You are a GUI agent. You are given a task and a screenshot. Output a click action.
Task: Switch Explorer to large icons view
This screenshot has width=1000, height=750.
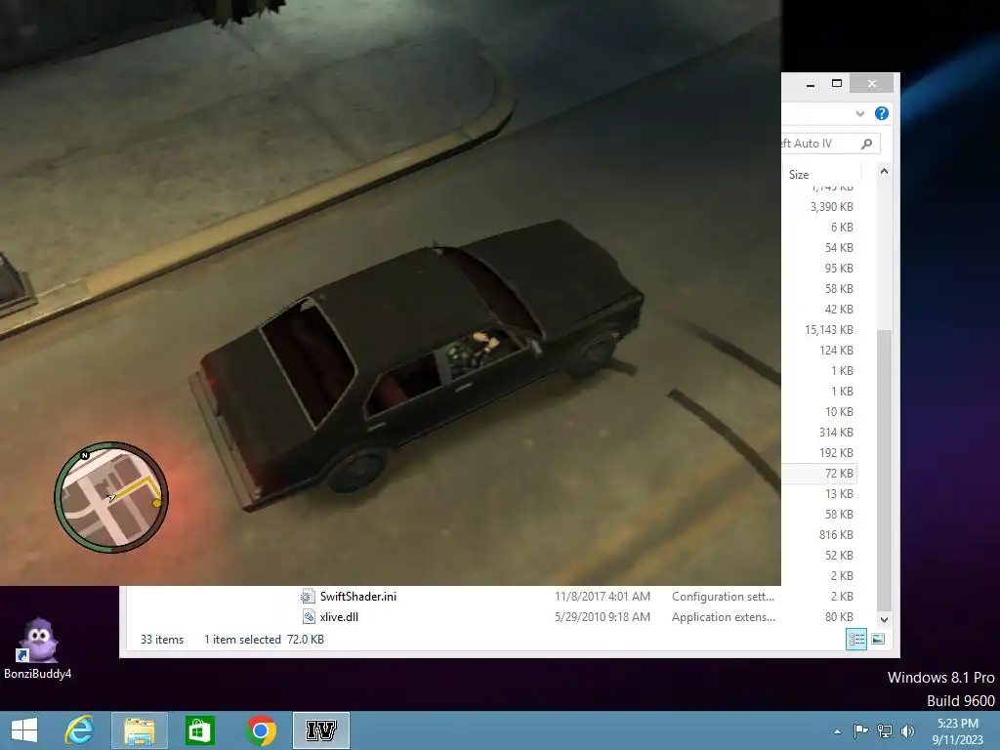pos(878,639)
